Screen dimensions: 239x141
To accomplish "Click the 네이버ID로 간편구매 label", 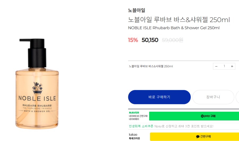I will pos(138,116).
